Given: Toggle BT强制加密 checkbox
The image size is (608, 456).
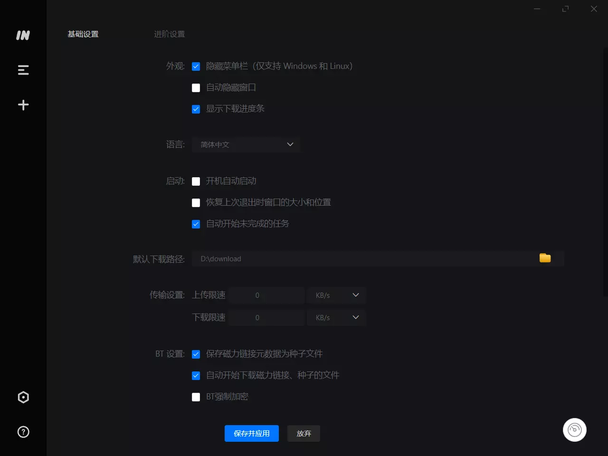Looking at the screenshot, I should pyautogui.click(x=196, y=397).
